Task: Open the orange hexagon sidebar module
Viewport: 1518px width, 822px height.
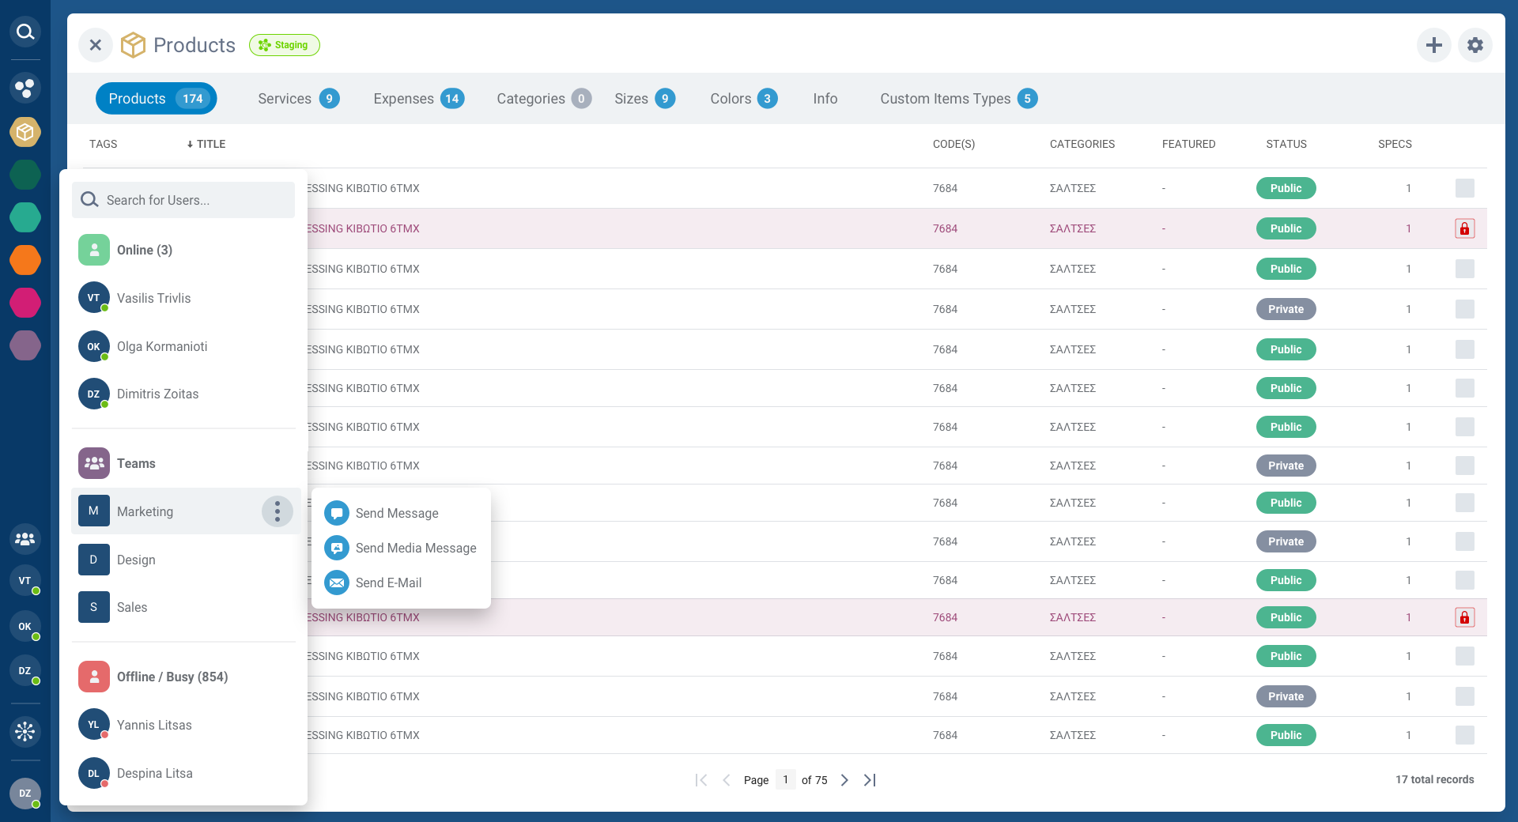Action: point(25,260)
